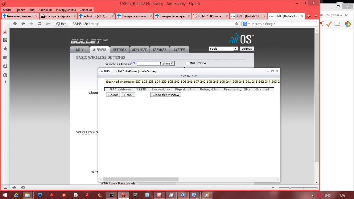Switch to the SERVICES tab
Screen dimensions: 354x199
[160, 50]
